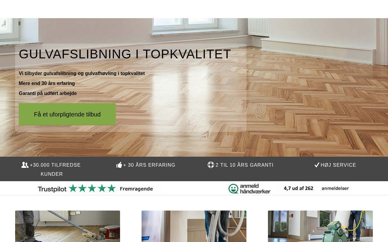Click the Trustpilot logo text
Viewport: 388px width, 242px height.
52,189
